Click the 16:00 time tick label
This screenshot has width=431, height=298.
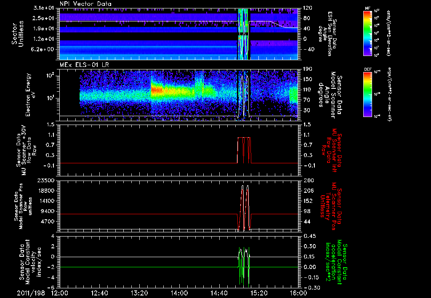tap(298, 293)
